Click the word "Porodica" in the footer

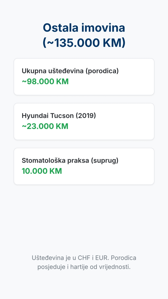[124, 258]
